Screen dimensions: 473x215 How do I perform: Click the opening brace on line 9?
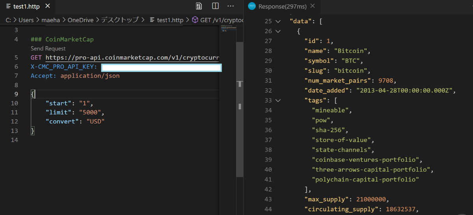(33, 94)
